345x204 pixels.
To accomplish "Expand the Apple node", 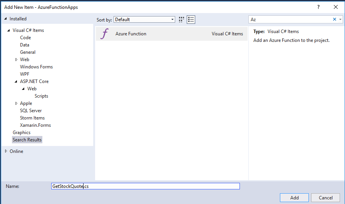I will point(16,103).
